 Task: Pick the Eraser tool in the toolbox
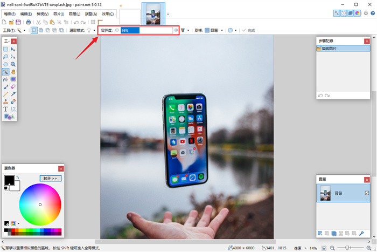tap(13, 86)
